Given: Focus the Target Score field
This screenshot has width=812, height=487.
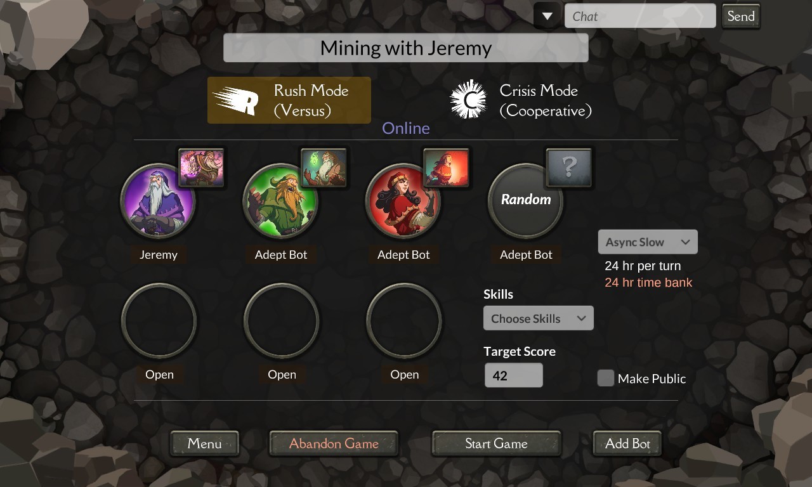Looking at the screenshot, I should click(x=514, y=375).
